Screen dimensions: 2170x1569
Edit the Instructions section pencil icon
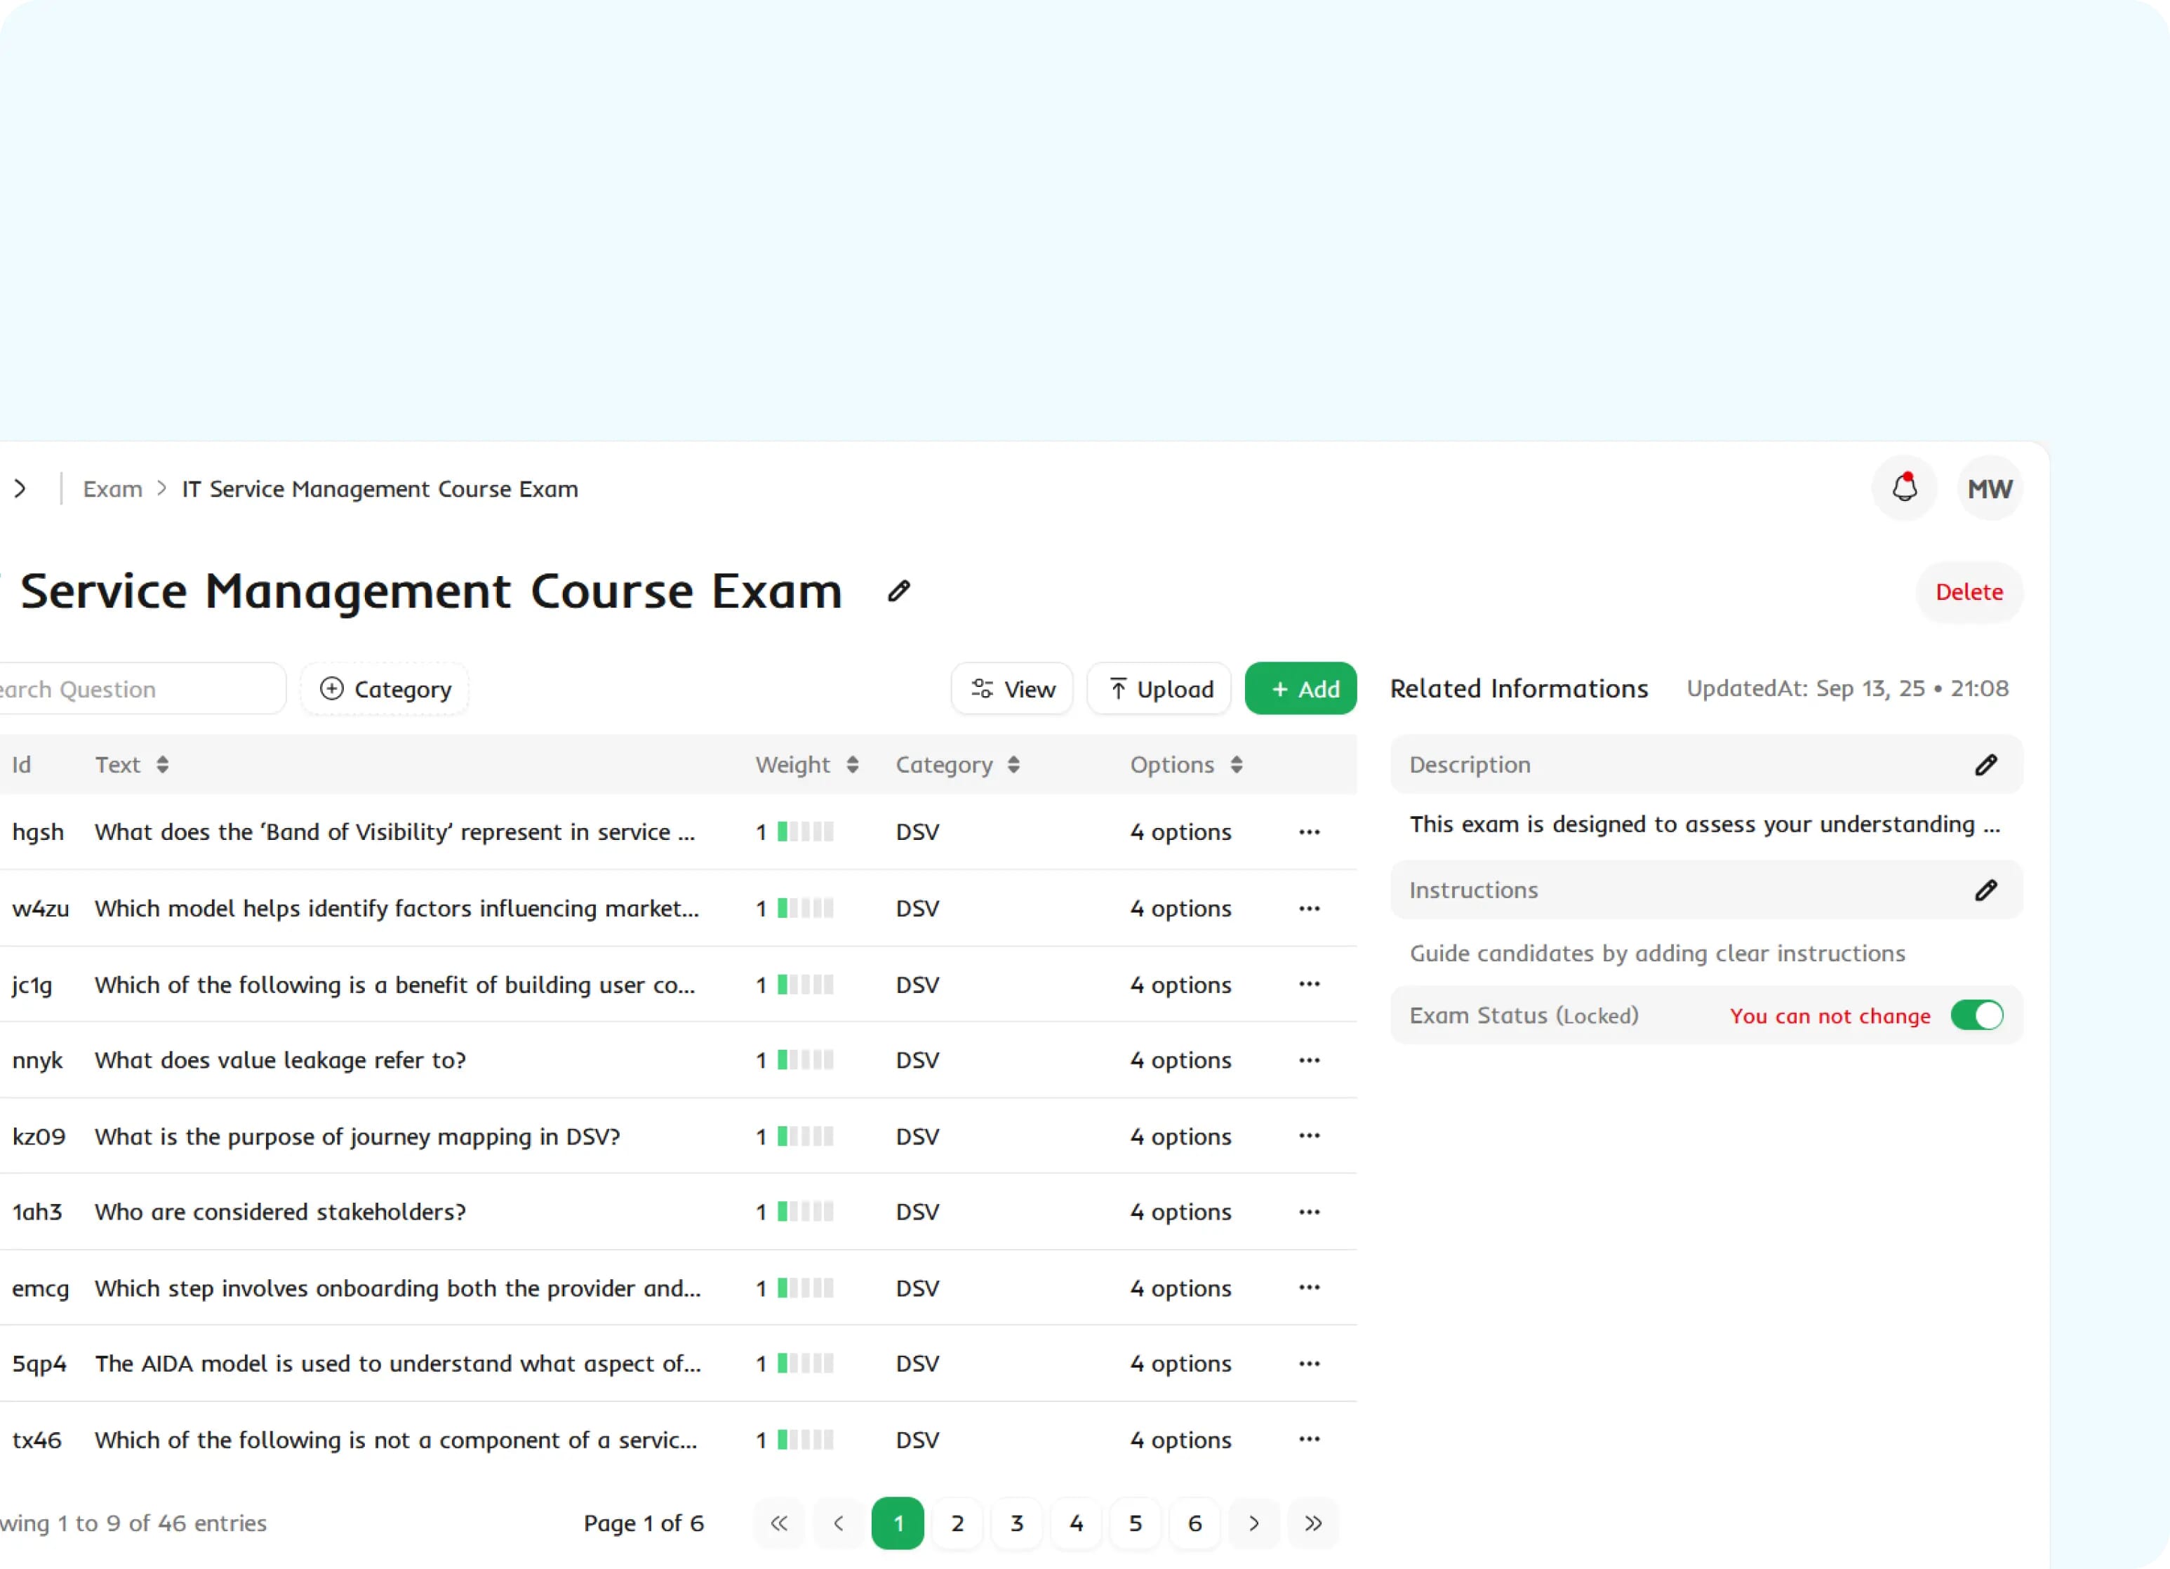click(x=1985, y=890)
